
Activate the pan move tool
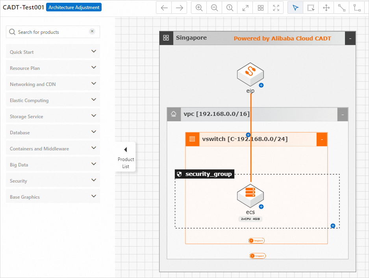tap(326, 8)
